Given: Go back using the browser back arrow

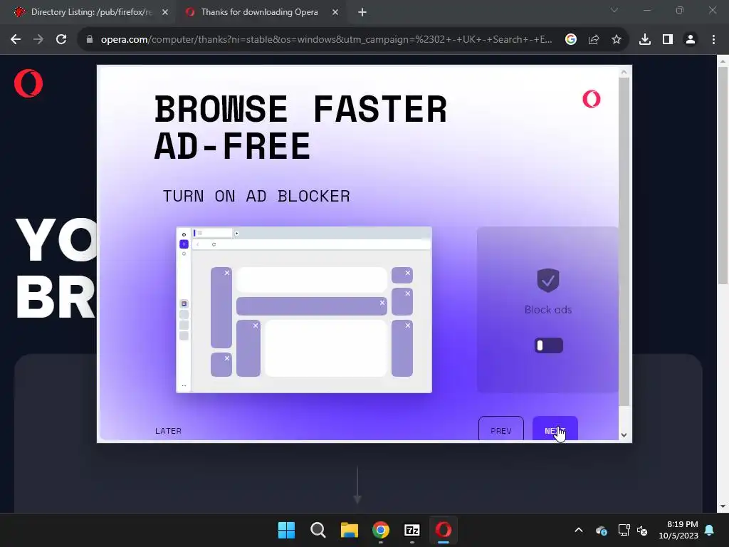Looking at the screenshot, I should pyautogui.click(x=16, y=40).
